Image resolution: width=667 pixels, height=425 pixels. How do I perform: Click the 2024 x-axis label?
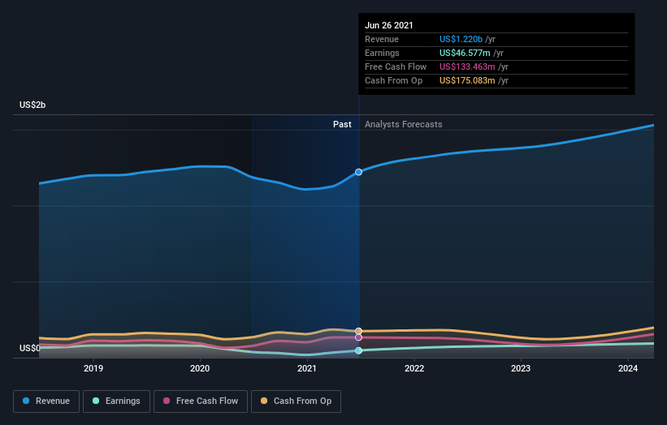628,368
